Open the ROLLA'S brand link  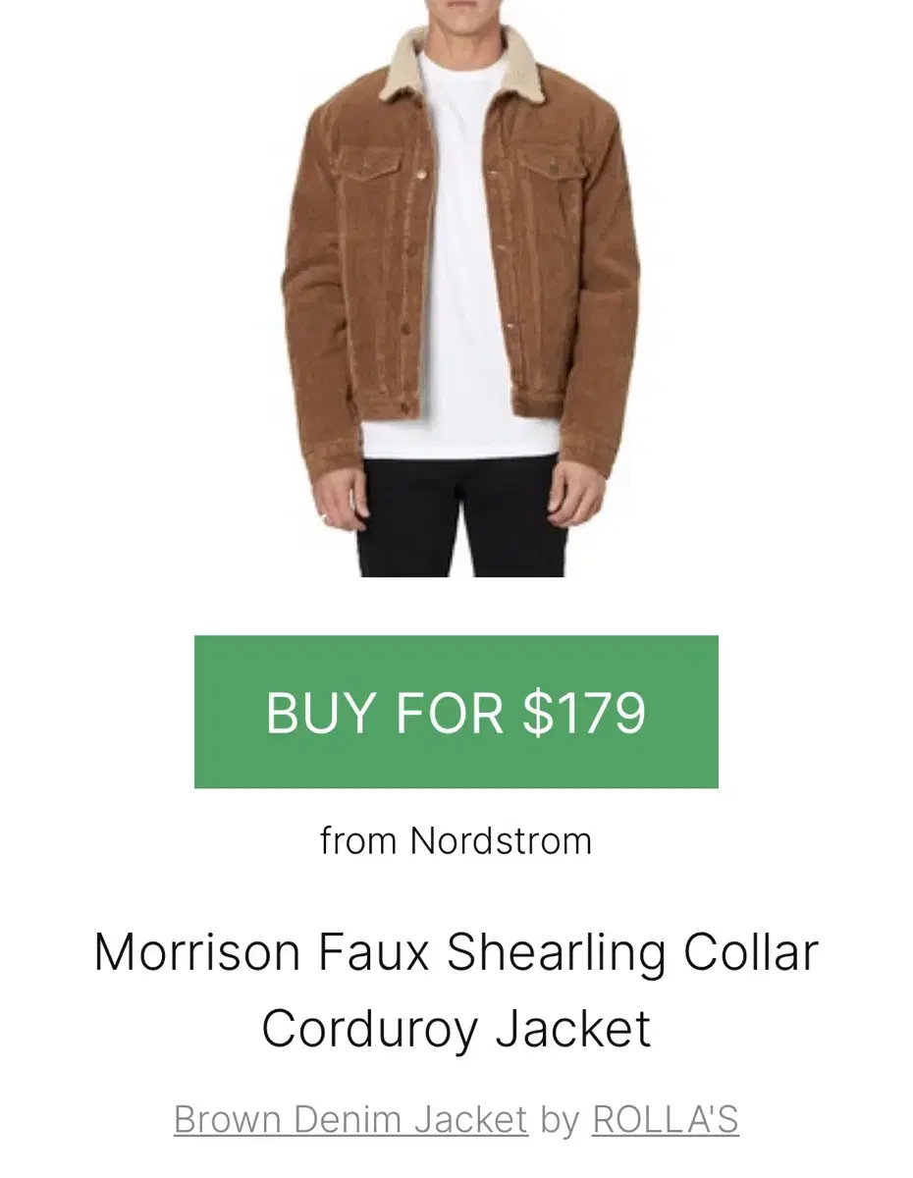pos(666,1119)
